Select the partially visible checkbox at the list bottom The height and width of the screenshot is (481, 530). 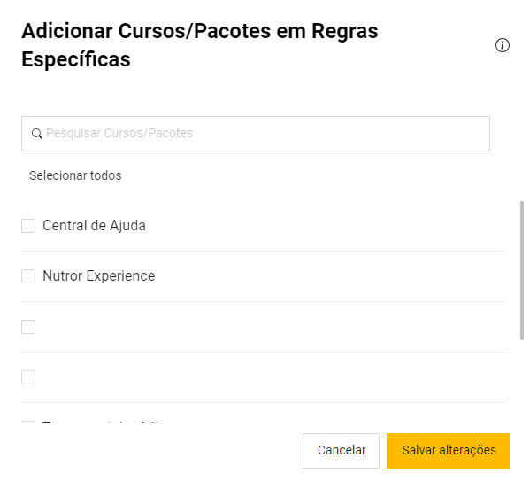coord(28,422)
